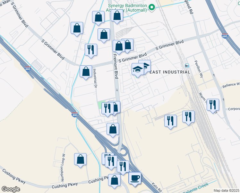240x193 pixels.
Task: Click the shopping bag marker atop Industrial Dr label
Action: coord(86,72)
